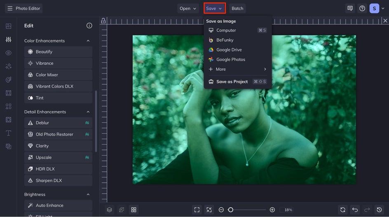Open the Text tool in sidebar
389x217 pixels.
click(x=8, y=133)
